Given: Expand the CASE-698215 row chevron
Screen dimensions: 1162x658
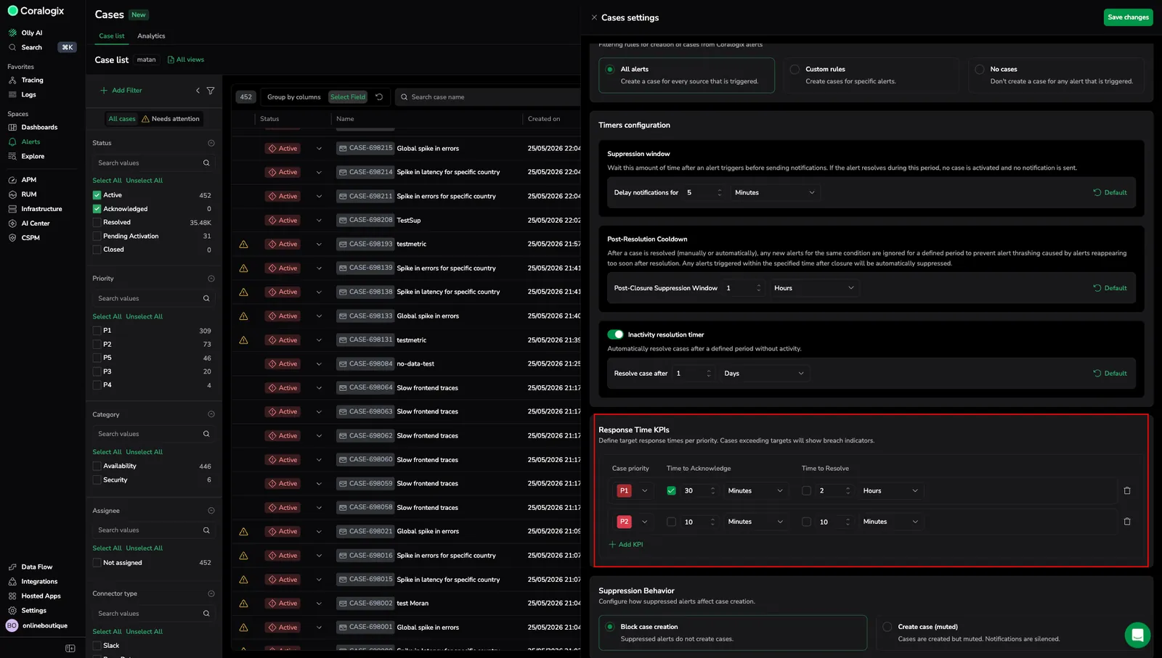Looking at the screenshot, I should click(x=319, y=149).
